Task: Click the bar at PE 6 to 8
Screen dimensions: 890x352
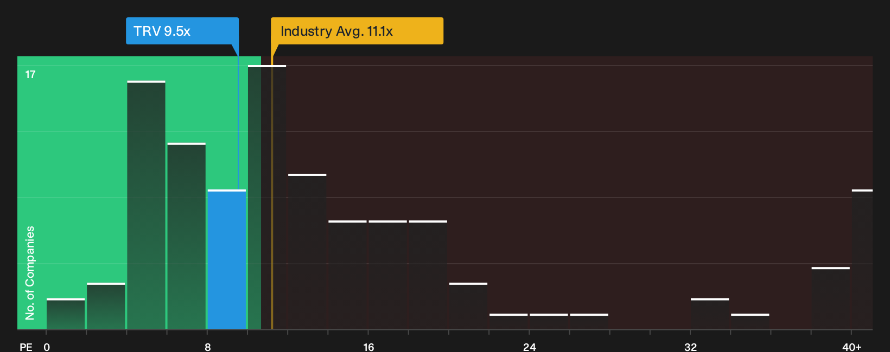Action: point(187,236)
